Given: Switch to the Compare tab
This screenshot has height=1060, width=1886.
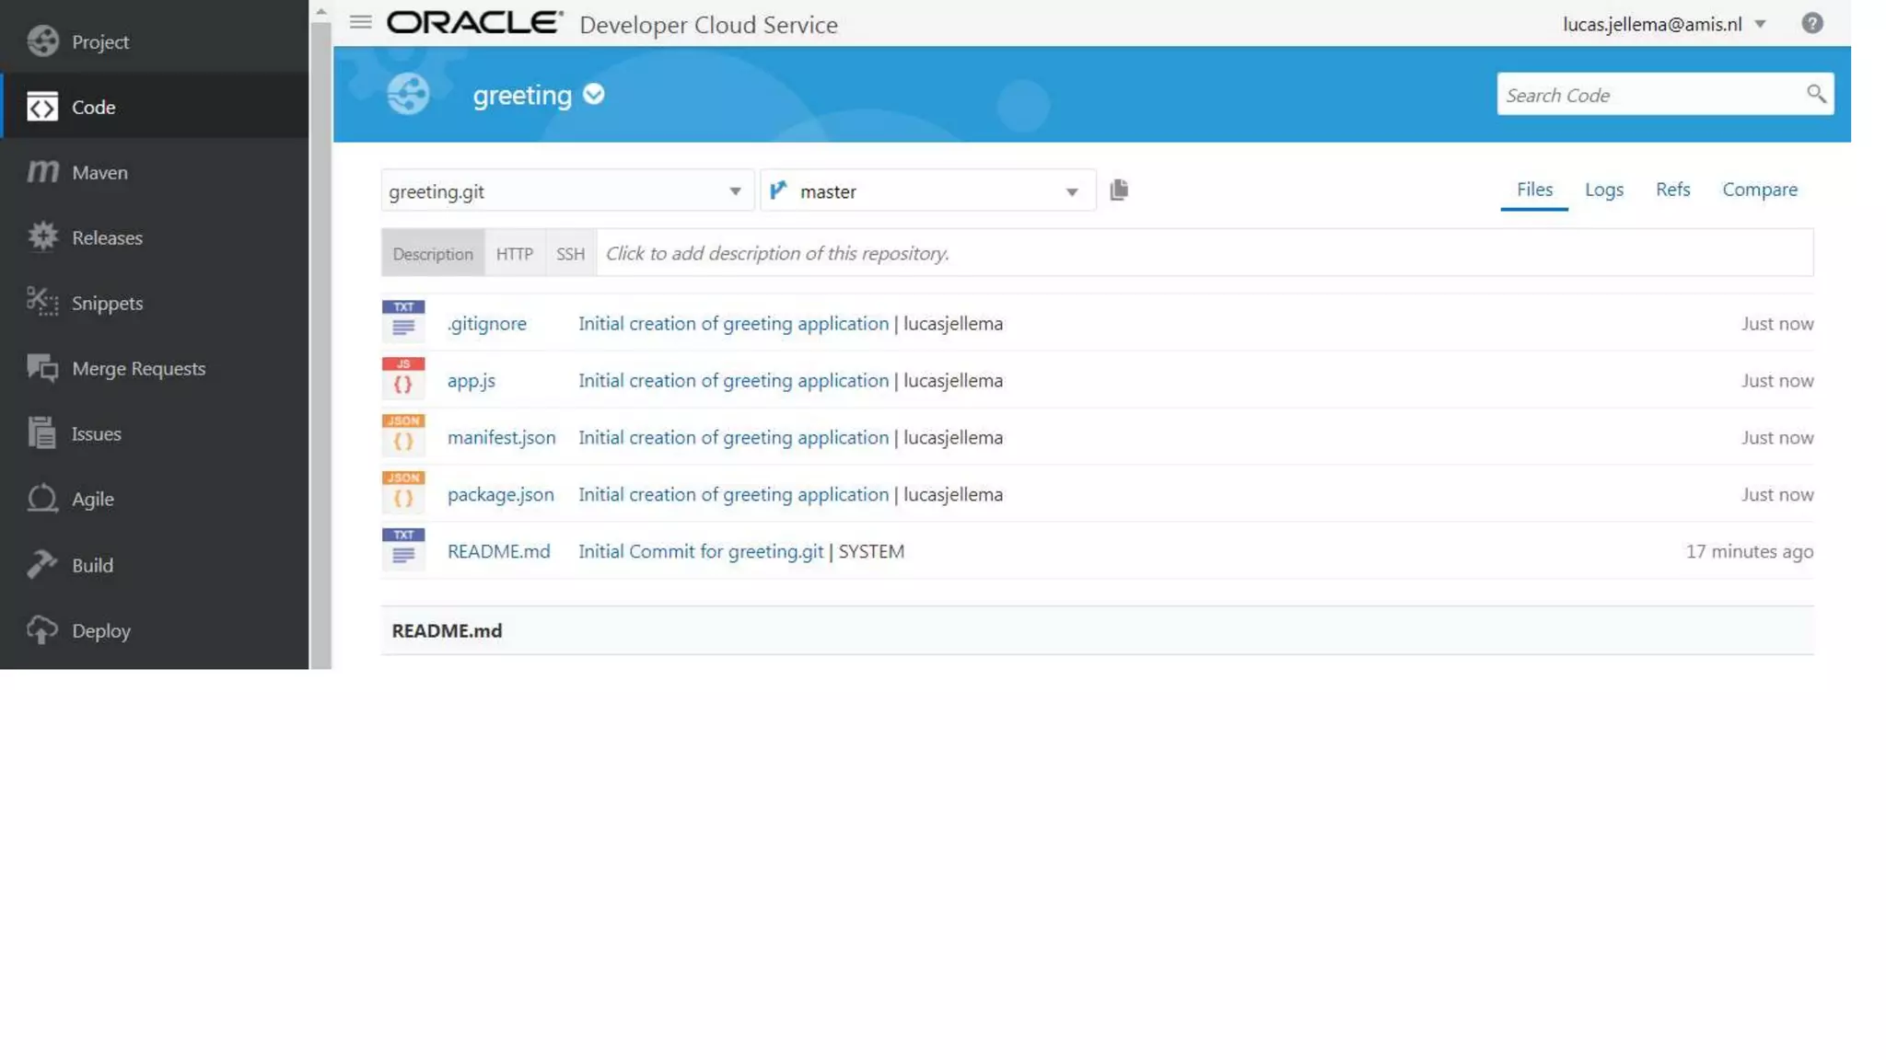Looking at the screenshot, I should click(x=1759, y=190).
